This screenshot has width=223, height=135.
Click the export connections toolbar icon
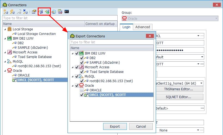click(x=47, y=12)
